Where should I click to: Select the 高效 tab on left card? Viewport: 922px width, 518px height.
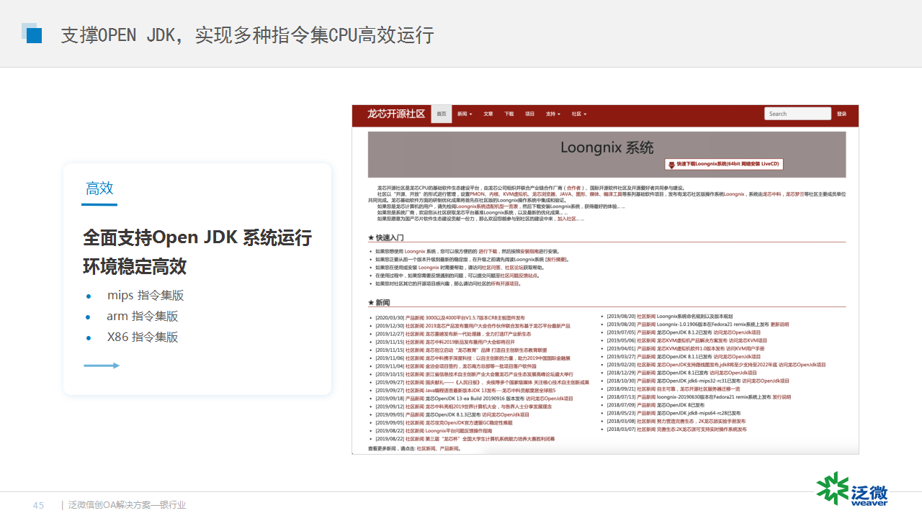click(x=99, y=188)
